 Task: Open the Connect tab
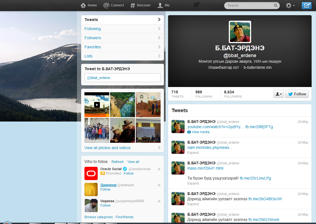click(114, 5)
